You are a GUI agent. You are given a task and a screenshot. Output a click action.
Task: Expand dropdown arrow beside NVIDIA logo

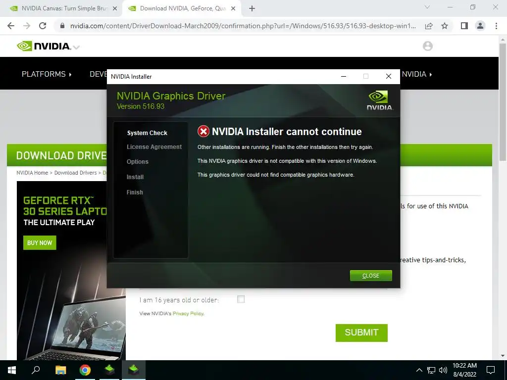(x=77, y=47)
